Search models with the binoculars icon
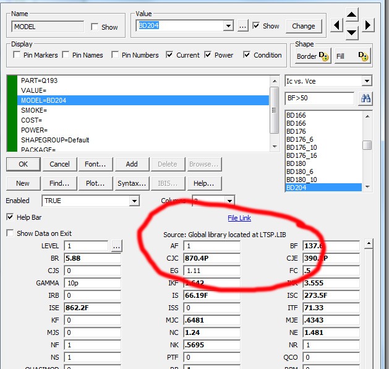The width and height of the screenshot is (389, 369). pos(365,98)
